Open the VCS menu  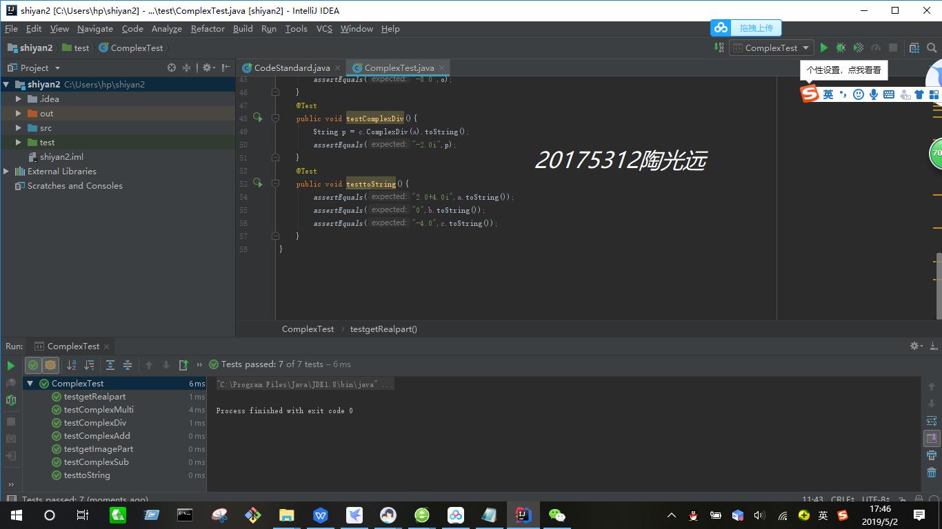324,29
